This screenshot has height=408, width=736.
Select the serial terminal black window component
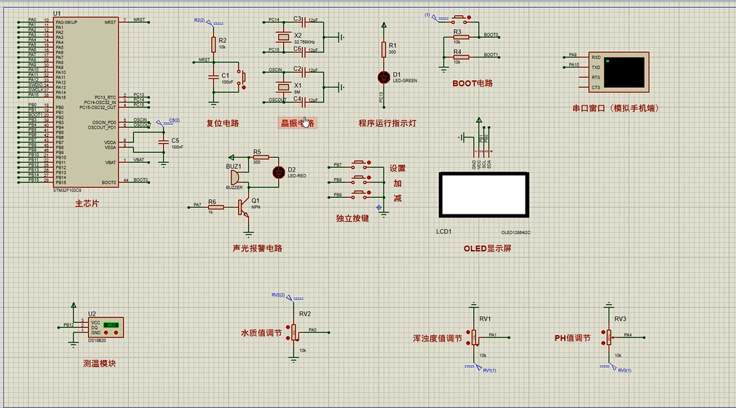[619, 72]
